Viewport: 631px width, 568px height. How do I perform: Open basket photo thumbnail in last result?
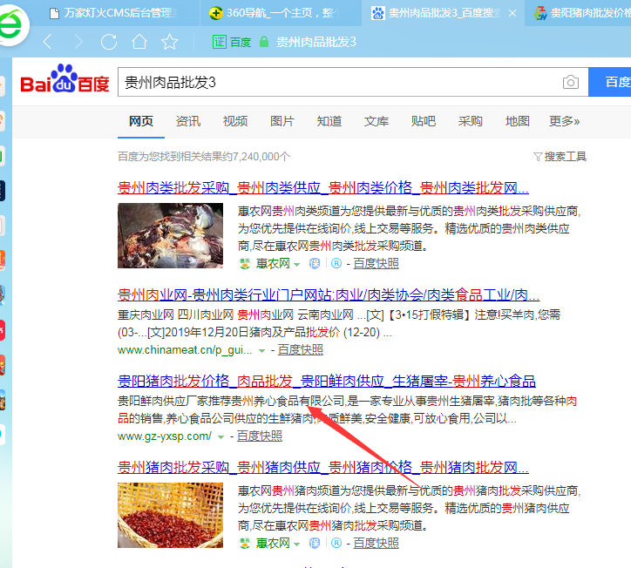170,516
